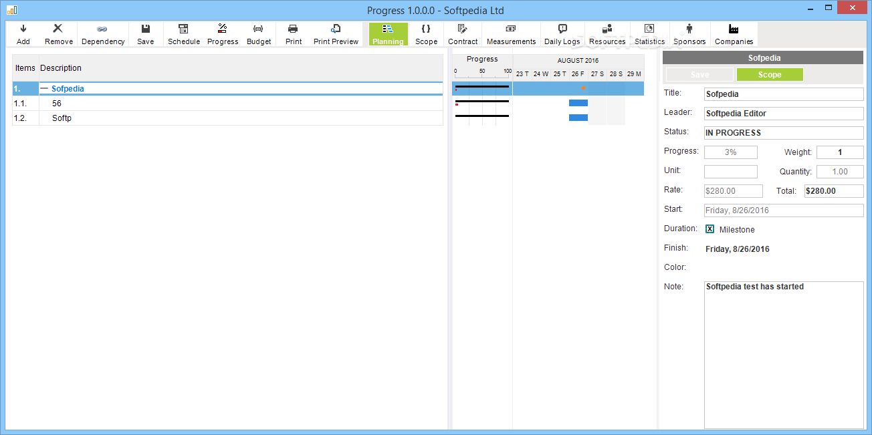Open the Resources view
This screenshot has width=872, height=435.
click(x=607, y=34)
